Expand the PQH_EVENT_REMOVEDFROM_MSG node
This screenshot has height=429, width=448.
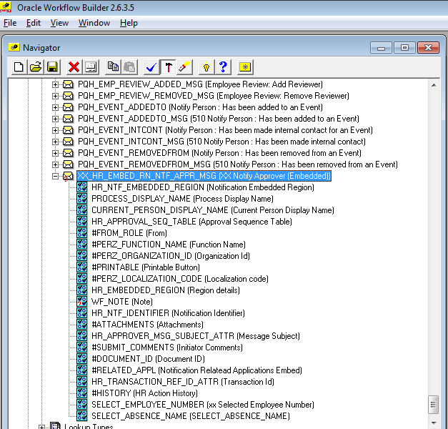click(x=55, y=164)
